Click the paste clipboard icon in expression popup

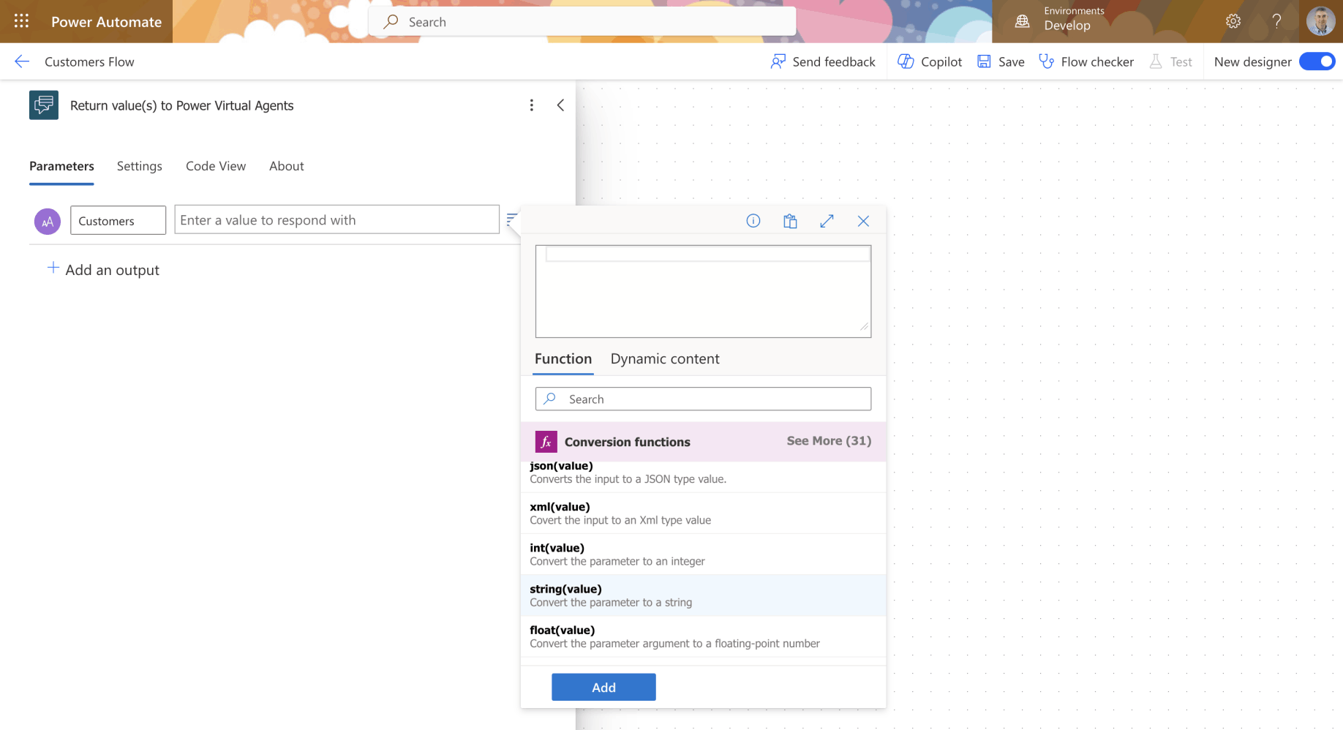790,221
